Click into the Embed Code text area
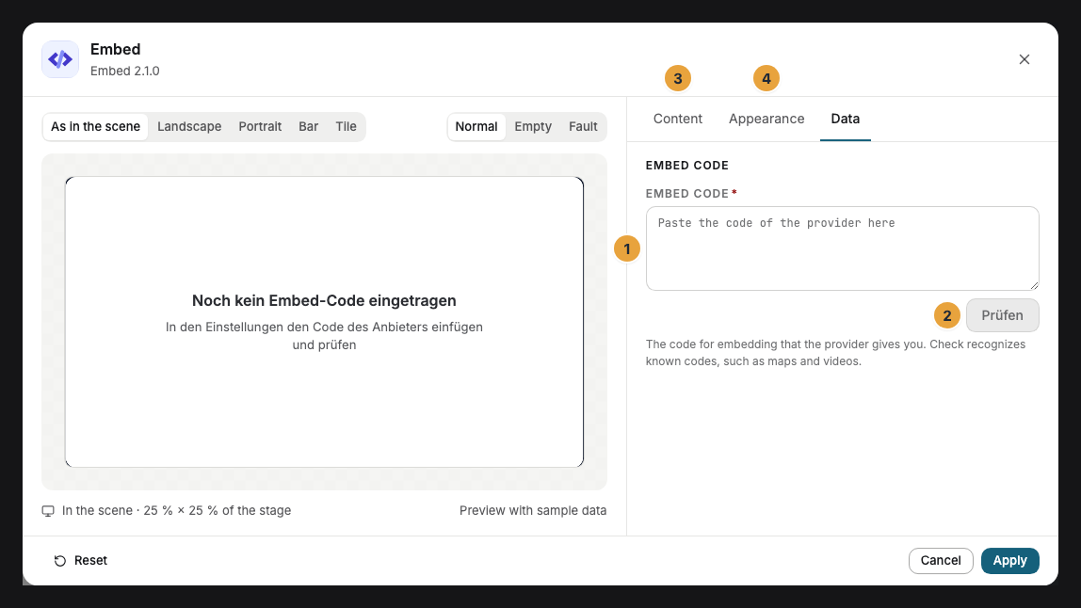The width and height of the screenshot is (1081, 608). click(842, 248)
